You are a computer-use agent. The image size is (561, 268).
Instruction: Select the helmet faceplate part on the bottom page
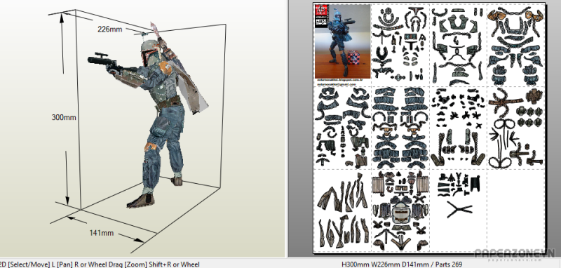(x=400, y=213)
